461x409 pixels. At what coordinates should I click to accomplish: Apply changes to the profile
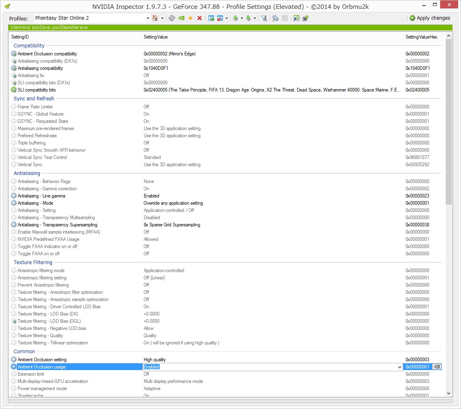point(430,18)
